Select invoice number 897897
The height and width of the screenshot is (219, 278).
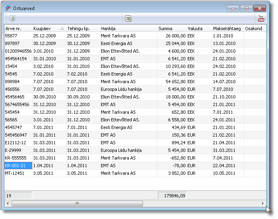(x=18, y=43)
